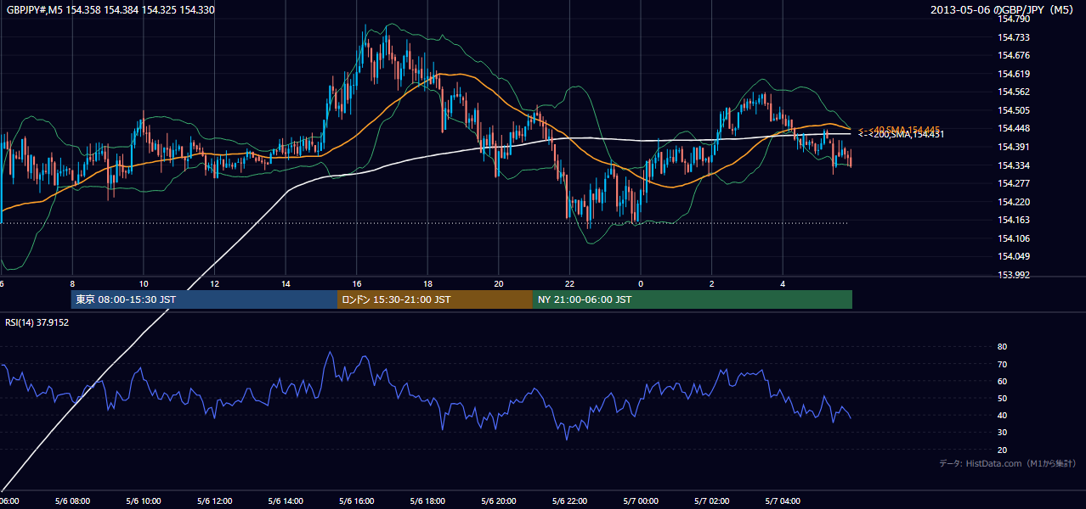This screenshot has width=1086, height=509.
Task: Click price axis value 154.619
Action: (x=1015, y=74)
